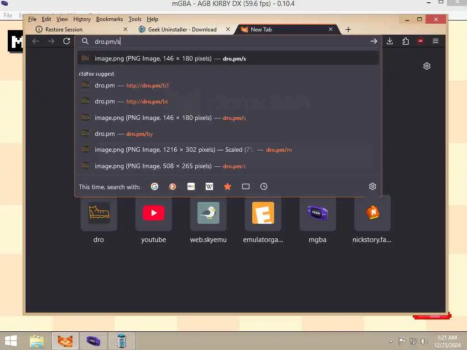Click the browser forward arrow

coord(51,41)
